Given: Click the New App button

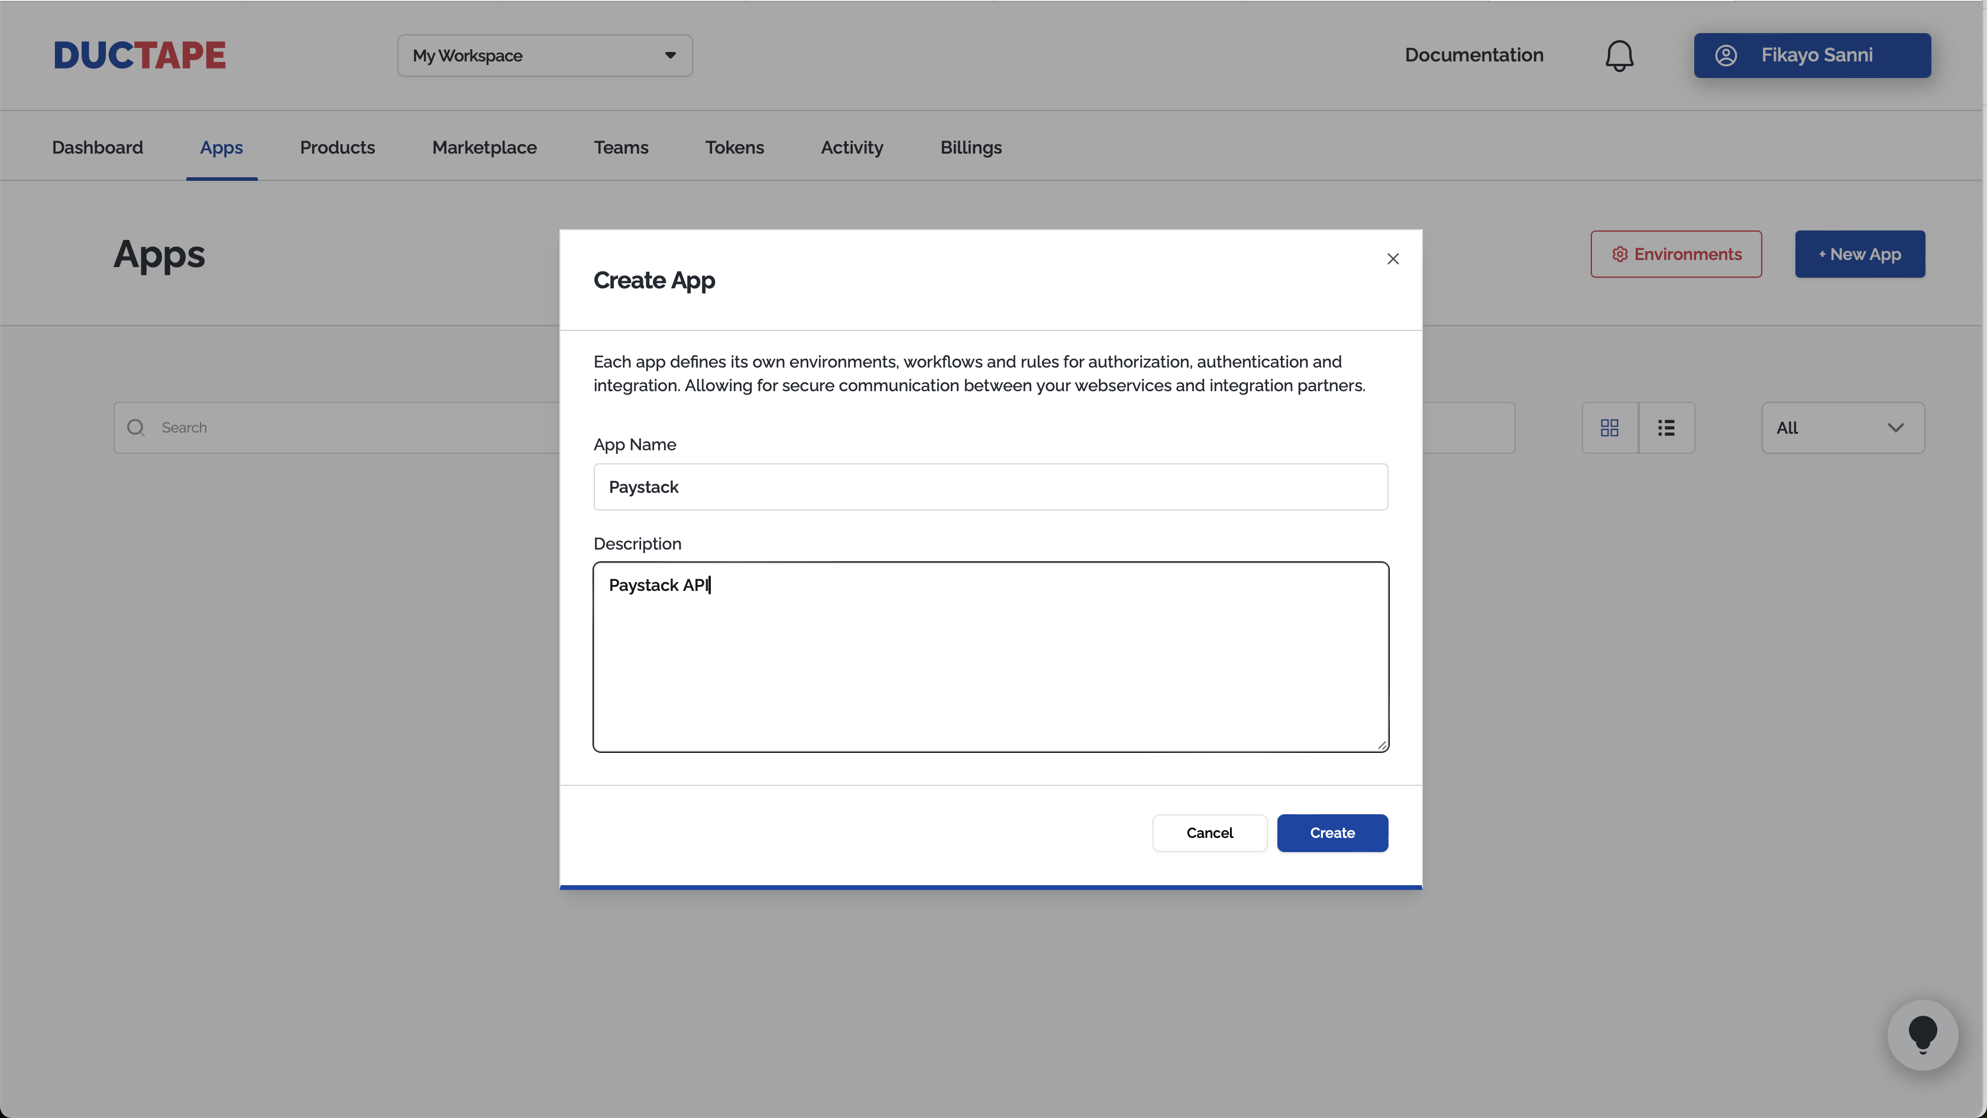Looking at the screenshot, I should coord(1859,254).
